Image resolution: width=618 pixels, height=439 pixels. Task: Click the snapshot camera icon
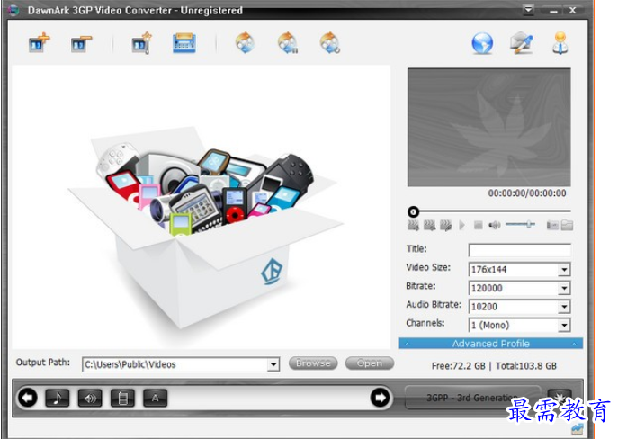552,225
